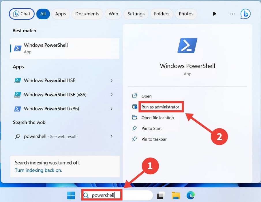Viewport: 261px width, 202px height.
Task: Open Bing chat via top-right icon
Action: (245, 14)
